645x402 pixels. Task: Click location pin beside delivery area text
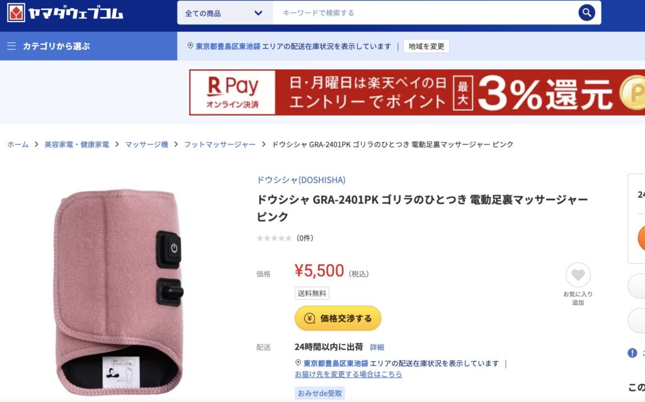click(x=298, y=362)
